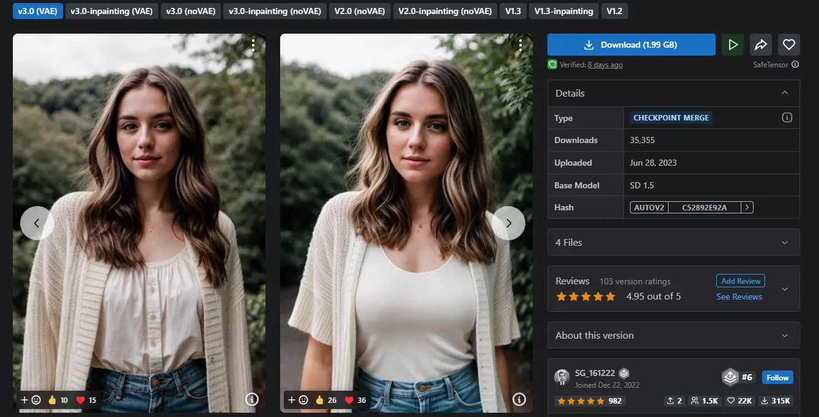Expand the 4 Files section

pyautogui.click(x=785, y=242)
